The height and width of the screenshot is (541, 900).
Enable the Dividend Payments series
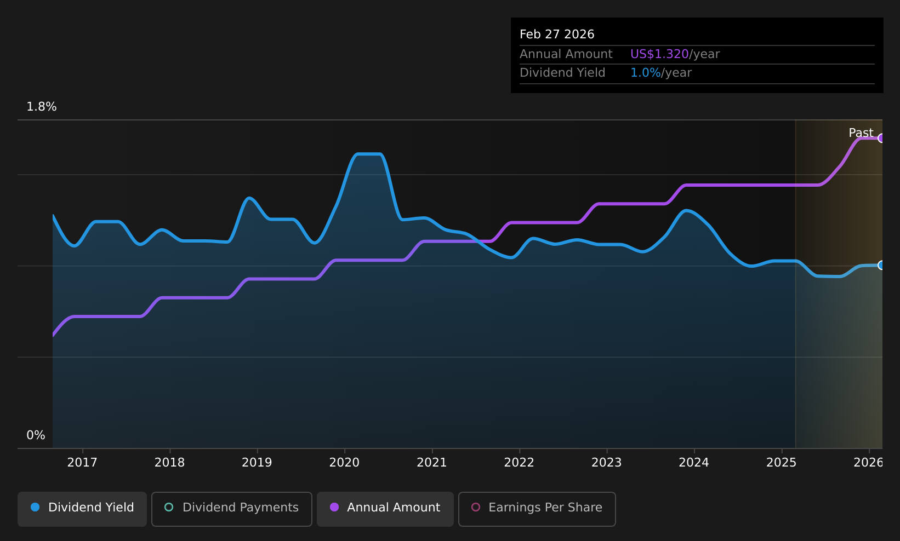tap(232, 509)
